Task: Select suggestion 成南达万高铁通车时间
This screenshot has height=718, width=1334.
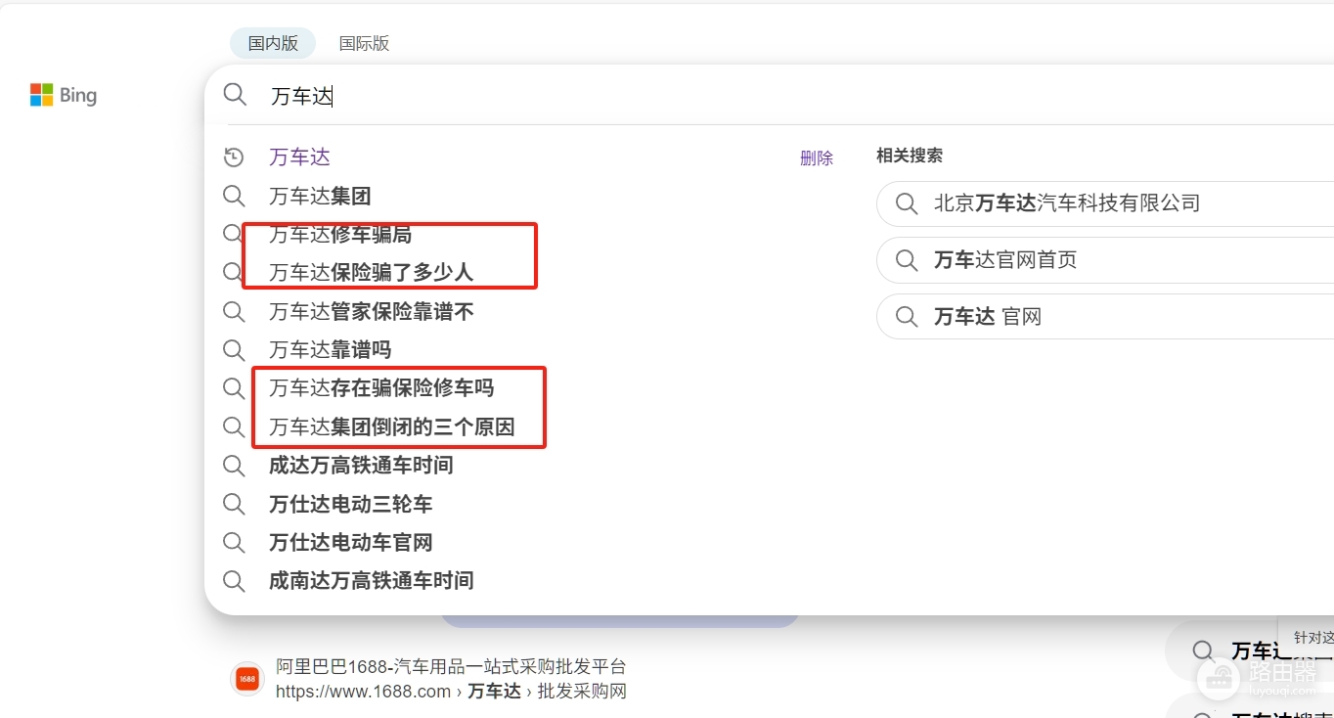Action: tap(372, 581)
